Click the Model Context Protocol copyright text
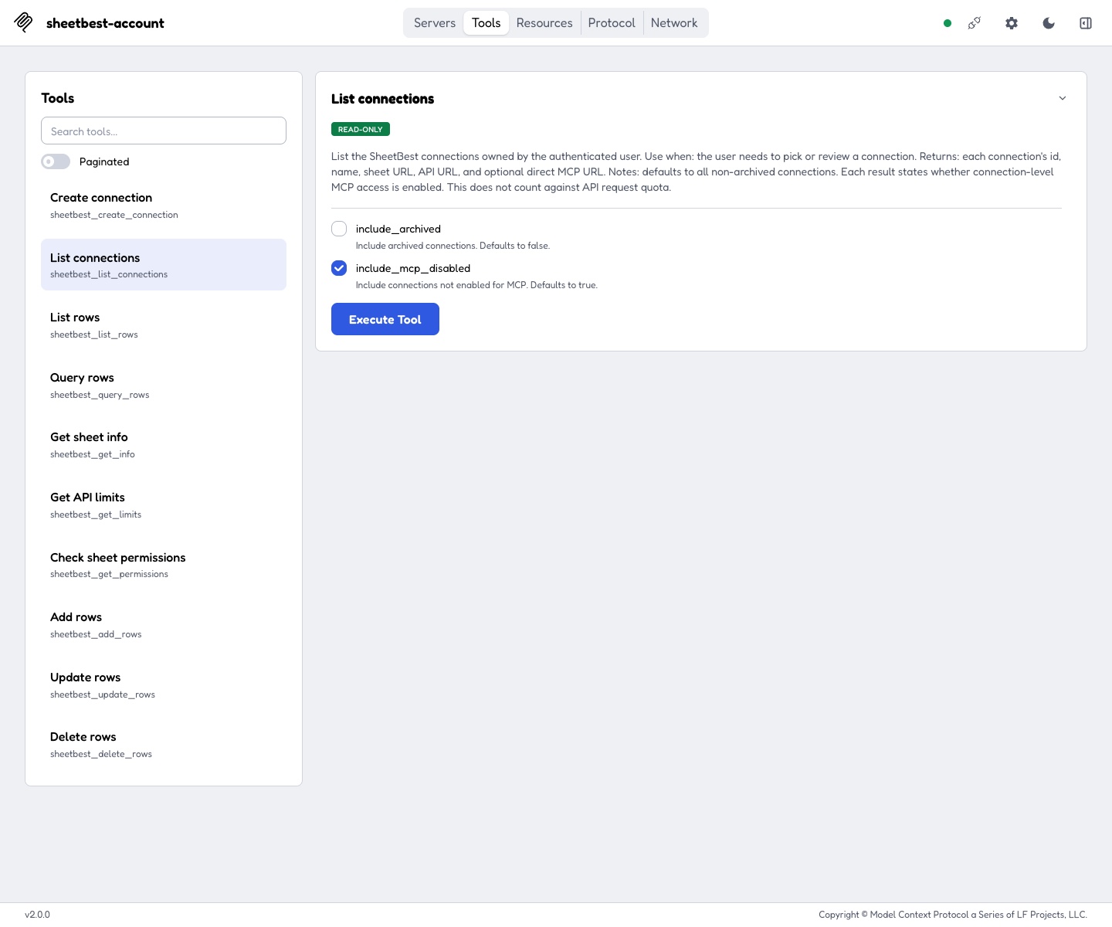Image resolution: width=1112 pixels, height=927 pixels. (953, 915)
